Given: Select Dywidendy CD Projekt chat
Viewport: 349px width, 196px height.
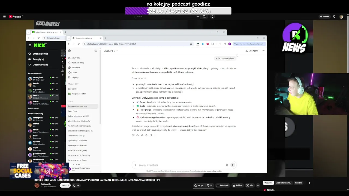Looking at the screenshot, I should 77,140.
